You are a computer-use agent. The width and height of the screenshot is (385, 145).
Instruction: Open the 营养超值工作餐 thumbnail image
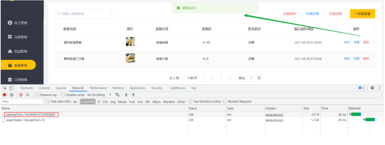click(x=130, y=58)
